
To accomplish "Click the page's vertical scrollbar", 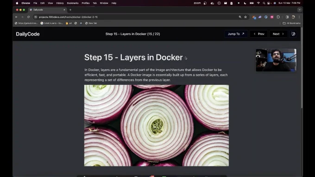I will 302,68.
